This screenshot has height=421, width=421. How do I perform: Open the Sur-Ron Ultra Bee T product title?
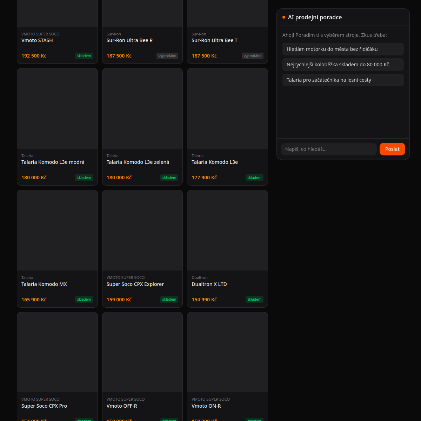[214, 40]
